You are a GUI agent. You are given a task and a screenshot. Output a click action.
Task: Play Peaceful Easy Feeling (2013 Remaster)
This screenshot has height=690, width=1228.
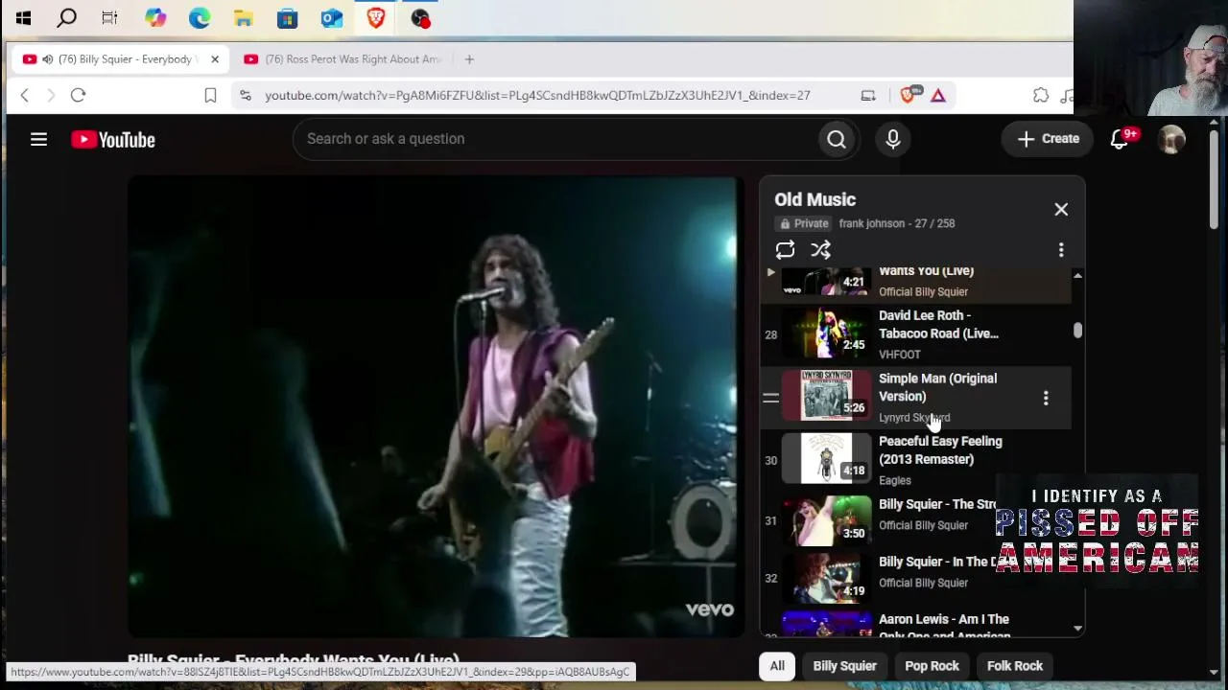coord(940,450)
